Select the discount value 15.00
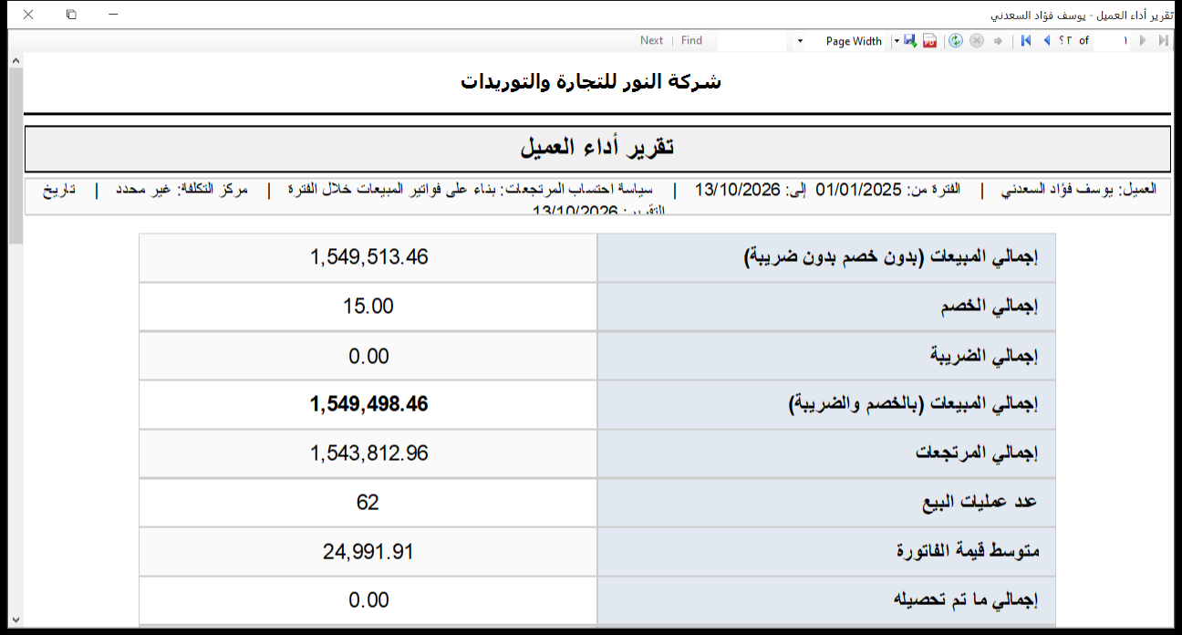This screenshot has height=635, width=1182. (x=368, y=307)
